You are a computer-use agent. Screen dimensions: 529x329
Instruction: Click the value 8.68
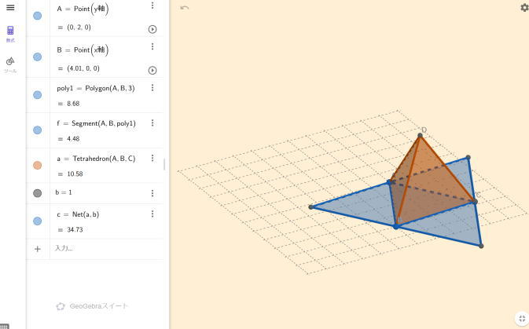tap(73, 104)
